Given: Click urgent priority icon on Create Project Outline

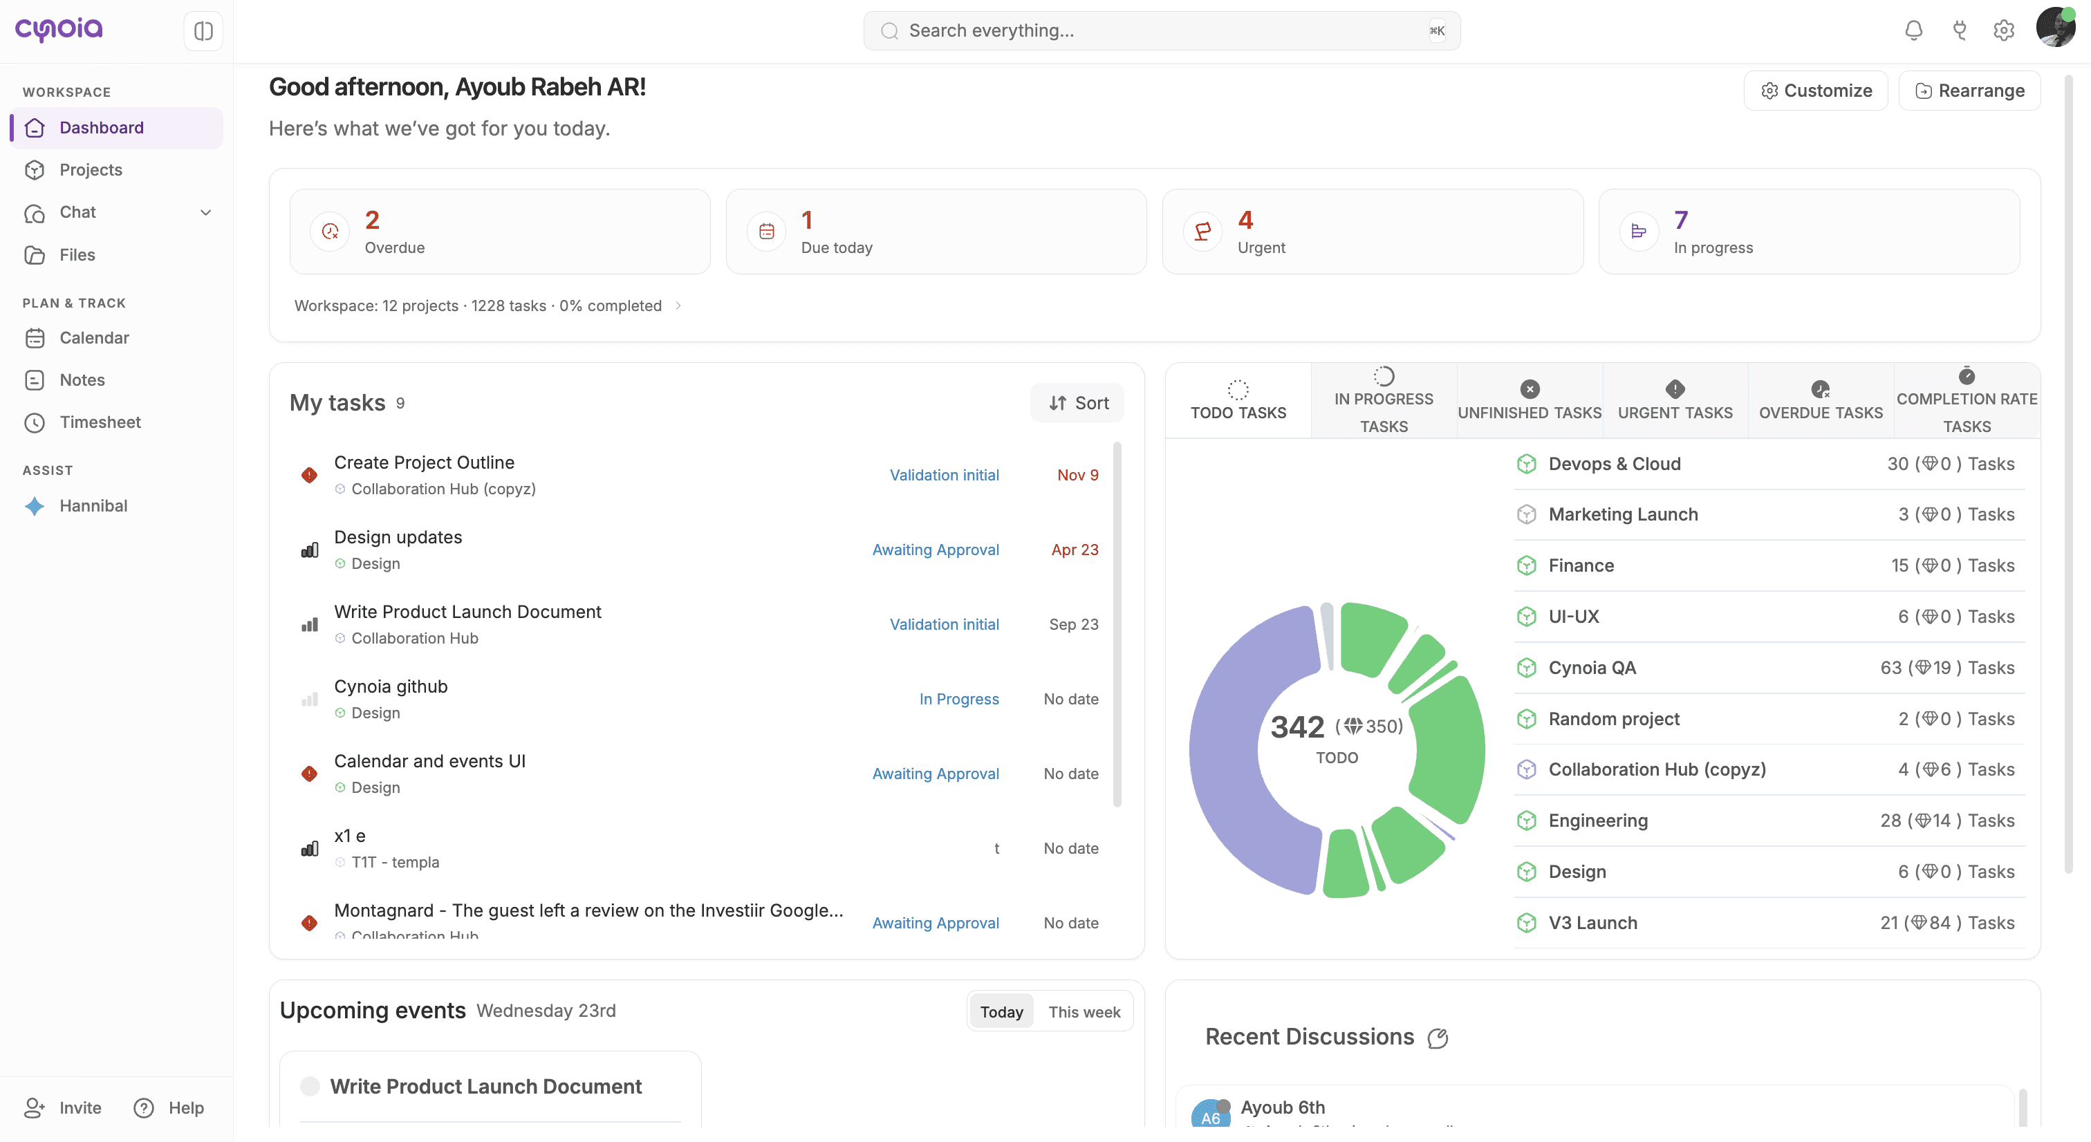Looking at the screenshot, I should pos(309,475).
